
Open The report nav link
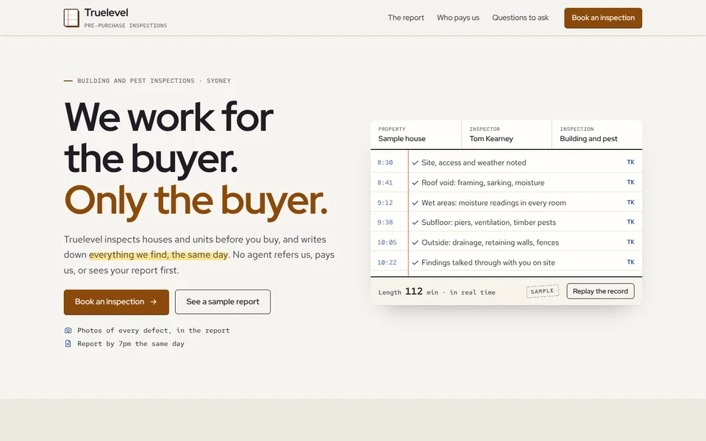point(406,18)
